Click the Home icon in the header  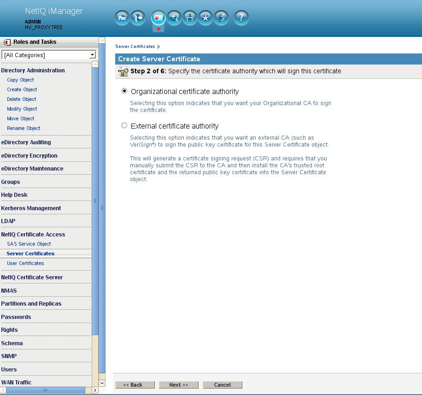[x=122, y=18]
